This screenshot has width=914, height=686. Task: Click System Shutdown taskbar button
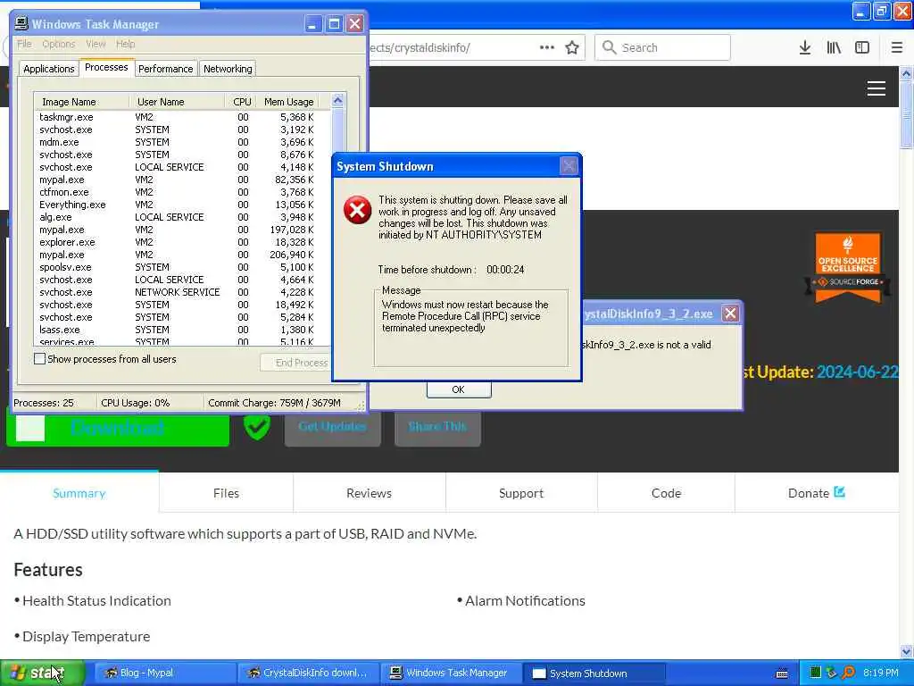594,673
